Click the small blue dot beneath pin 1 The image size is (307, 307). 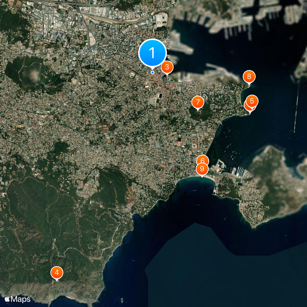click(x=152, y=72)
